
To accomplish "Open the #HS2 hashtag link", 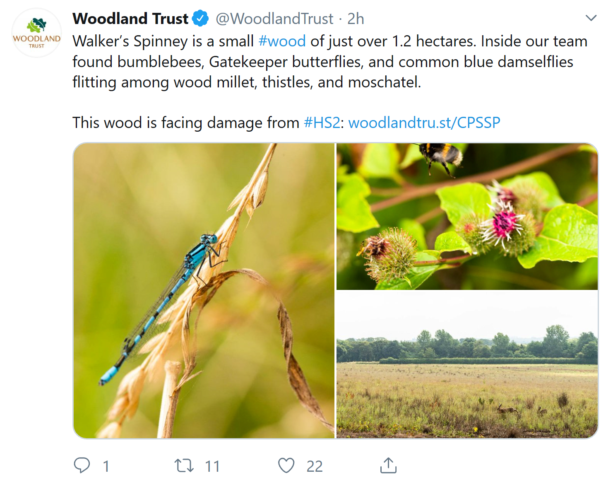I will 322,123.
